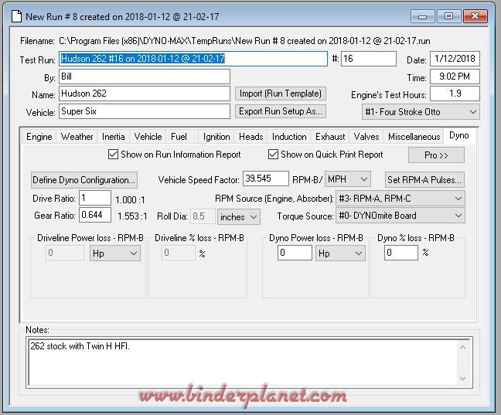Open the Roll Dia inches unit dropdown

point(239,217)
